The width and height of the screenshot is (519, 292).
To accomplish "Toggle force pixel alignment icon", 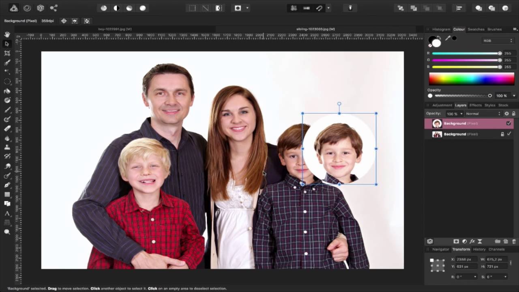I will pyautogui.click(x=307, y=8).
